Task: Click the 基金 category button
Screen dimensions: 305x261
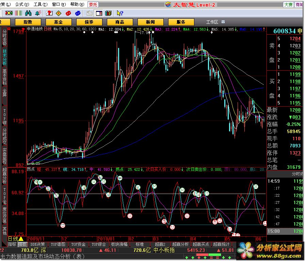Action: click(58, 22)
